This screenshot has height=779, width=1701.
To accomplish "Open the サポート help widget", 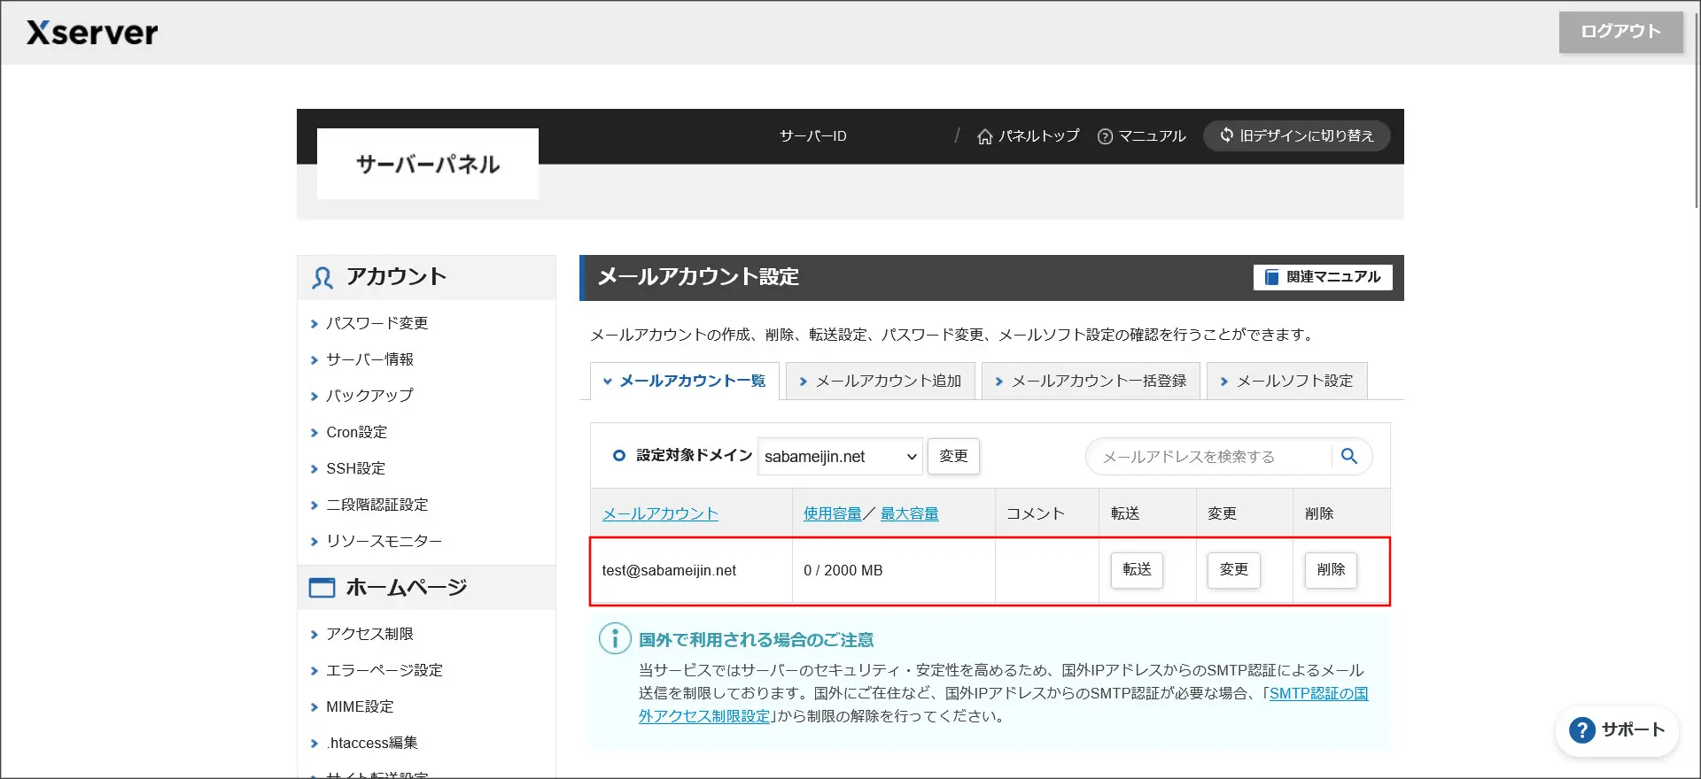I will [1617, 730].
